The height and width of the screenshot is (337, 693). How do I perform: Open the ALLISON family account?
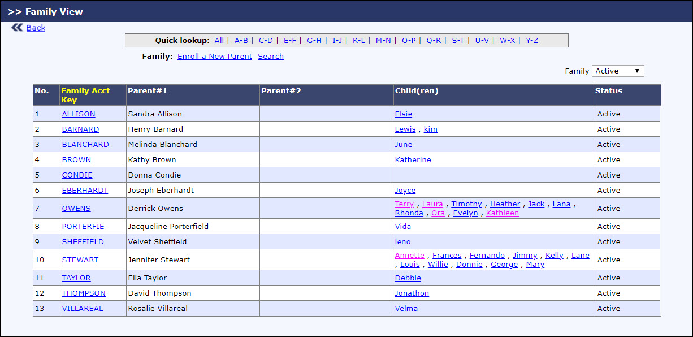[79, 114]
